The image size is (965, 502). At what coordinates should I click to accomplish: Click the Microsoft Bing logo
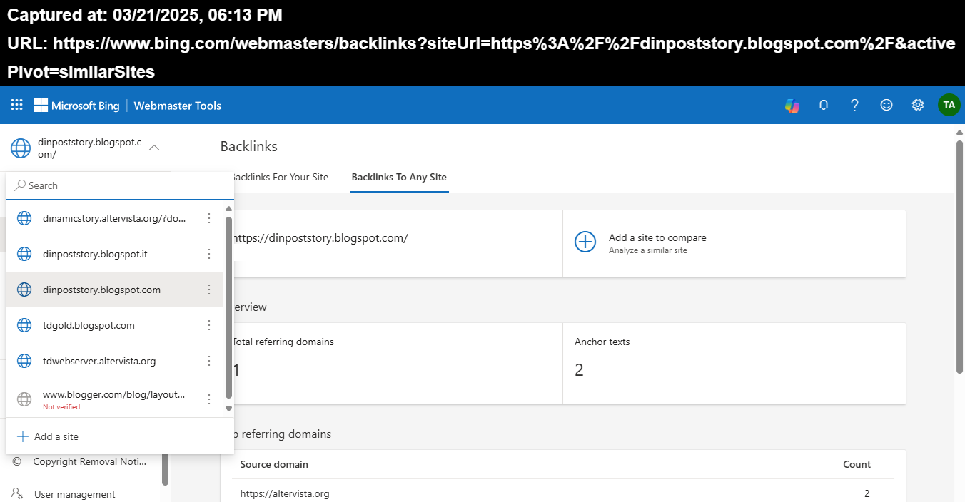[77, 106]
